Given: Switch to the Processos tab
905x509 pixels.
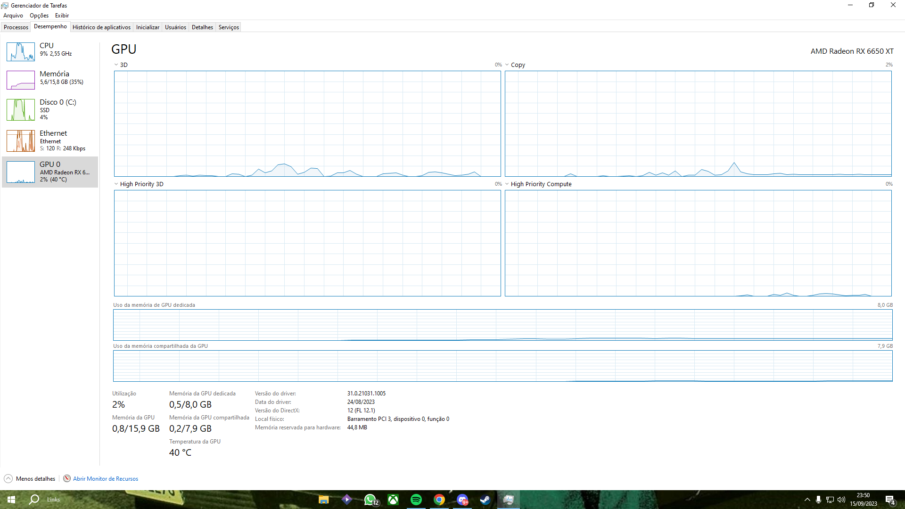Looking at the screenshot, I should tap(16, 27).
